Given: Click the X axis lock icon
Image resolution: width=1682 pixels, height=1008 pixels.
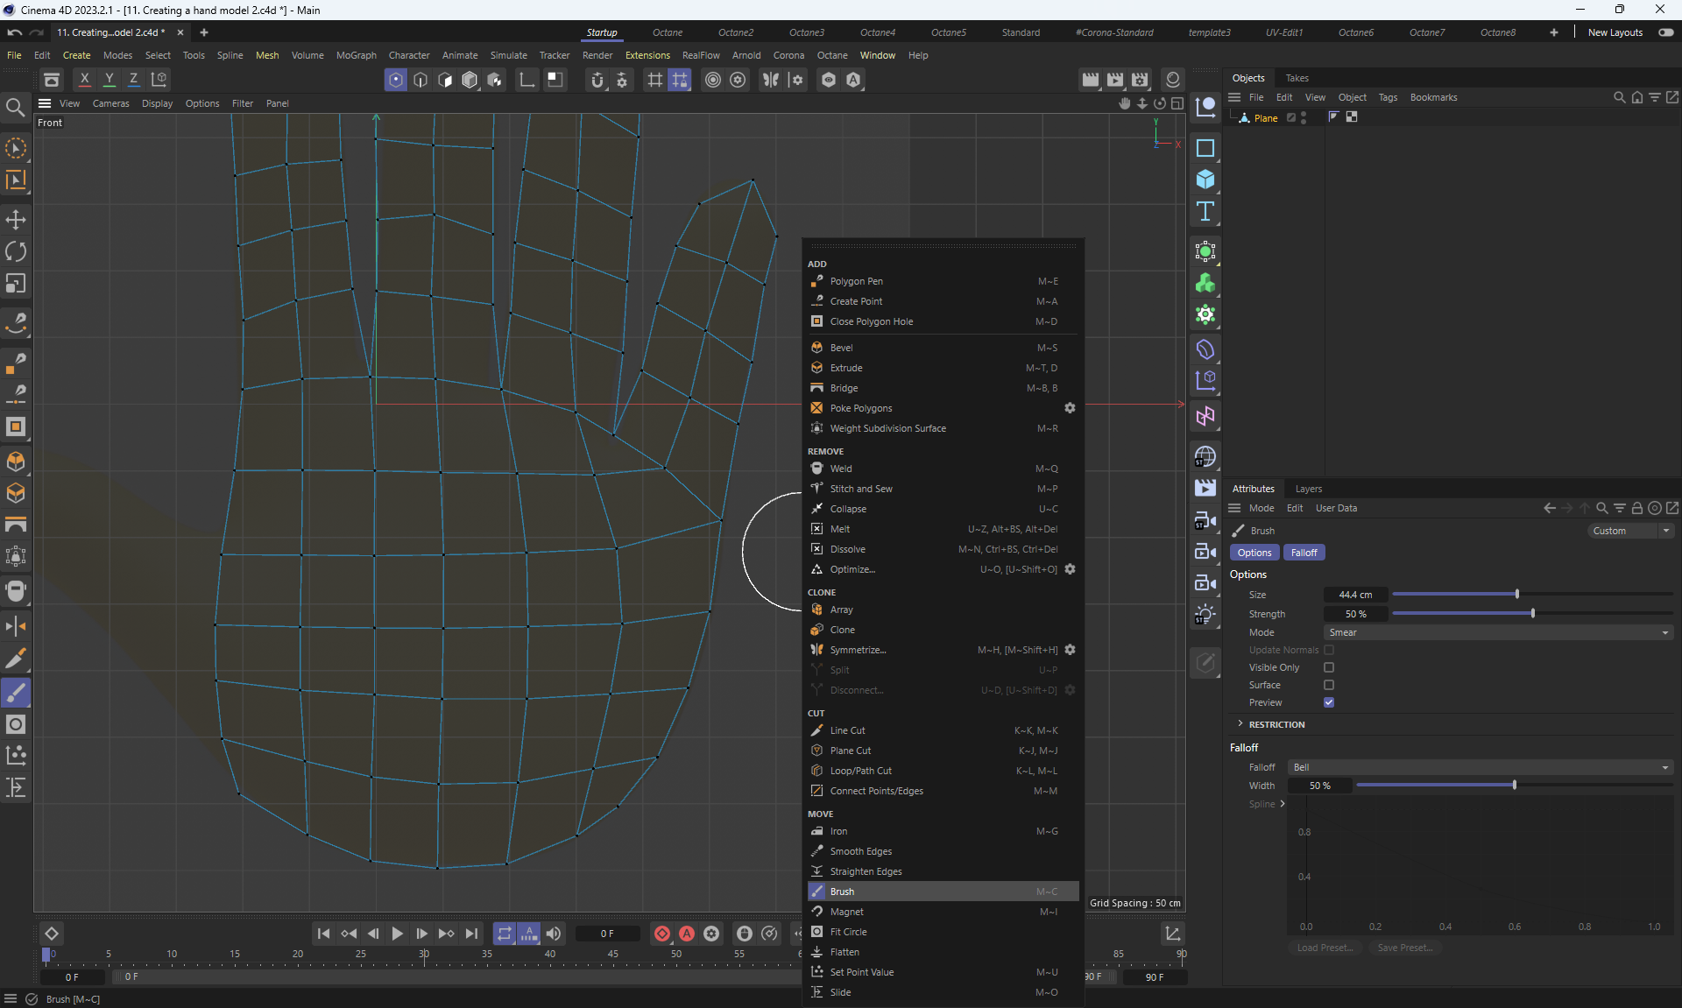Looking at the screenshot, I should (x=85, y=79).
